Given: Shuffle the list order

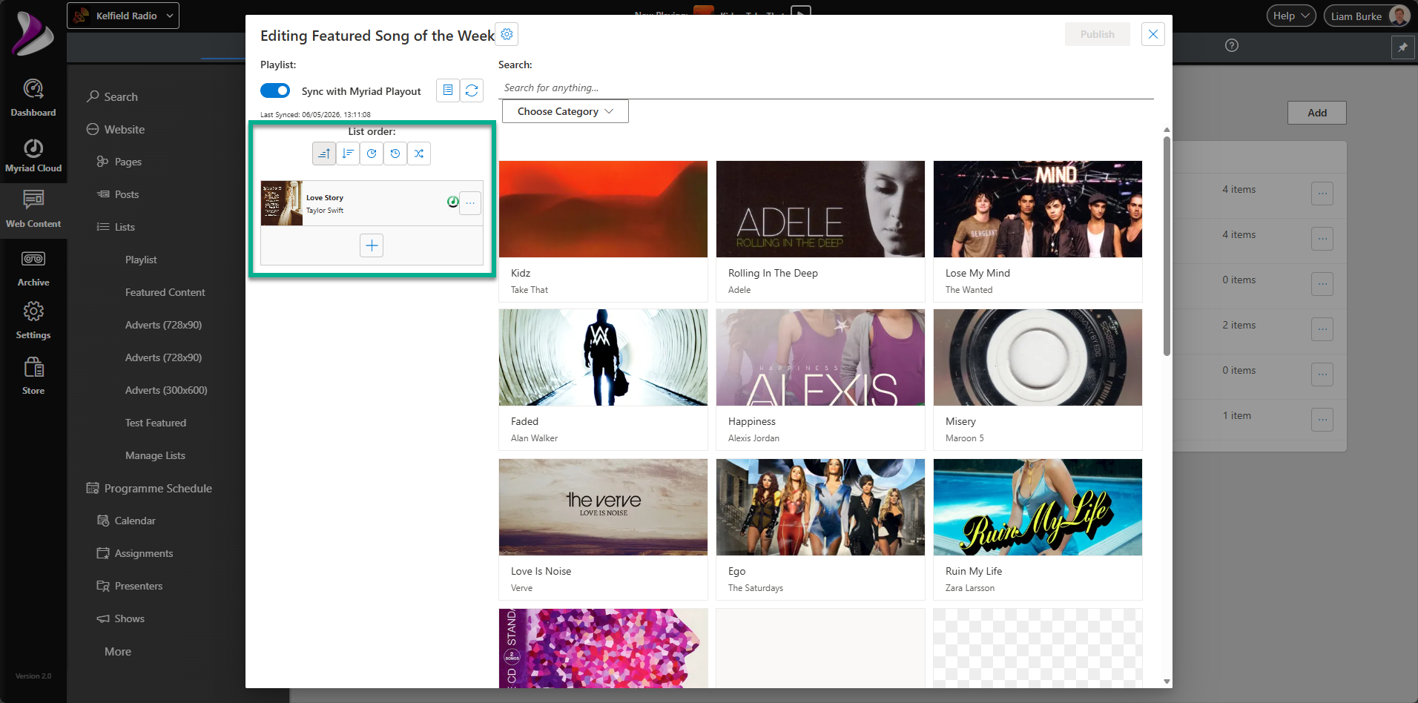Looking at the screenshot, I should pyautogui.click(x=419, y=154).
